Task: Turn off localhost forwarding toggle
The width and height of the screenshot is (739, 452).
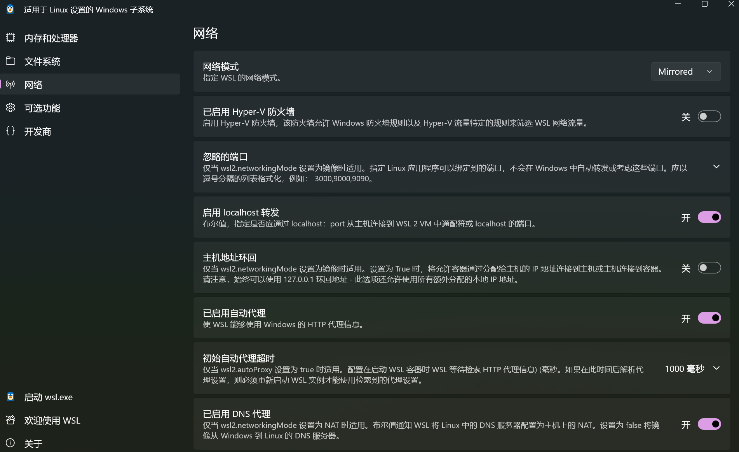Action: pos(709,217)
